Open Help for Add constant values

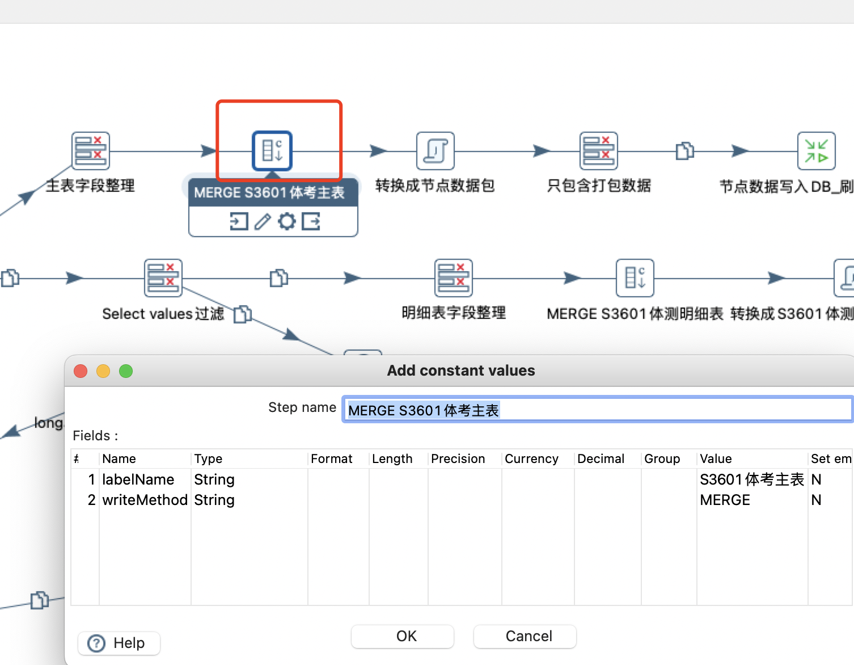click(119, 643)
